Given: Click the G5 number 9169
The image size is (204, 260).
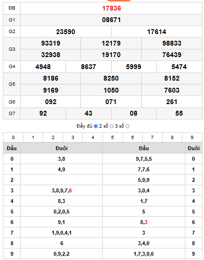Looking at the screenshot, I should click(51, 90).
